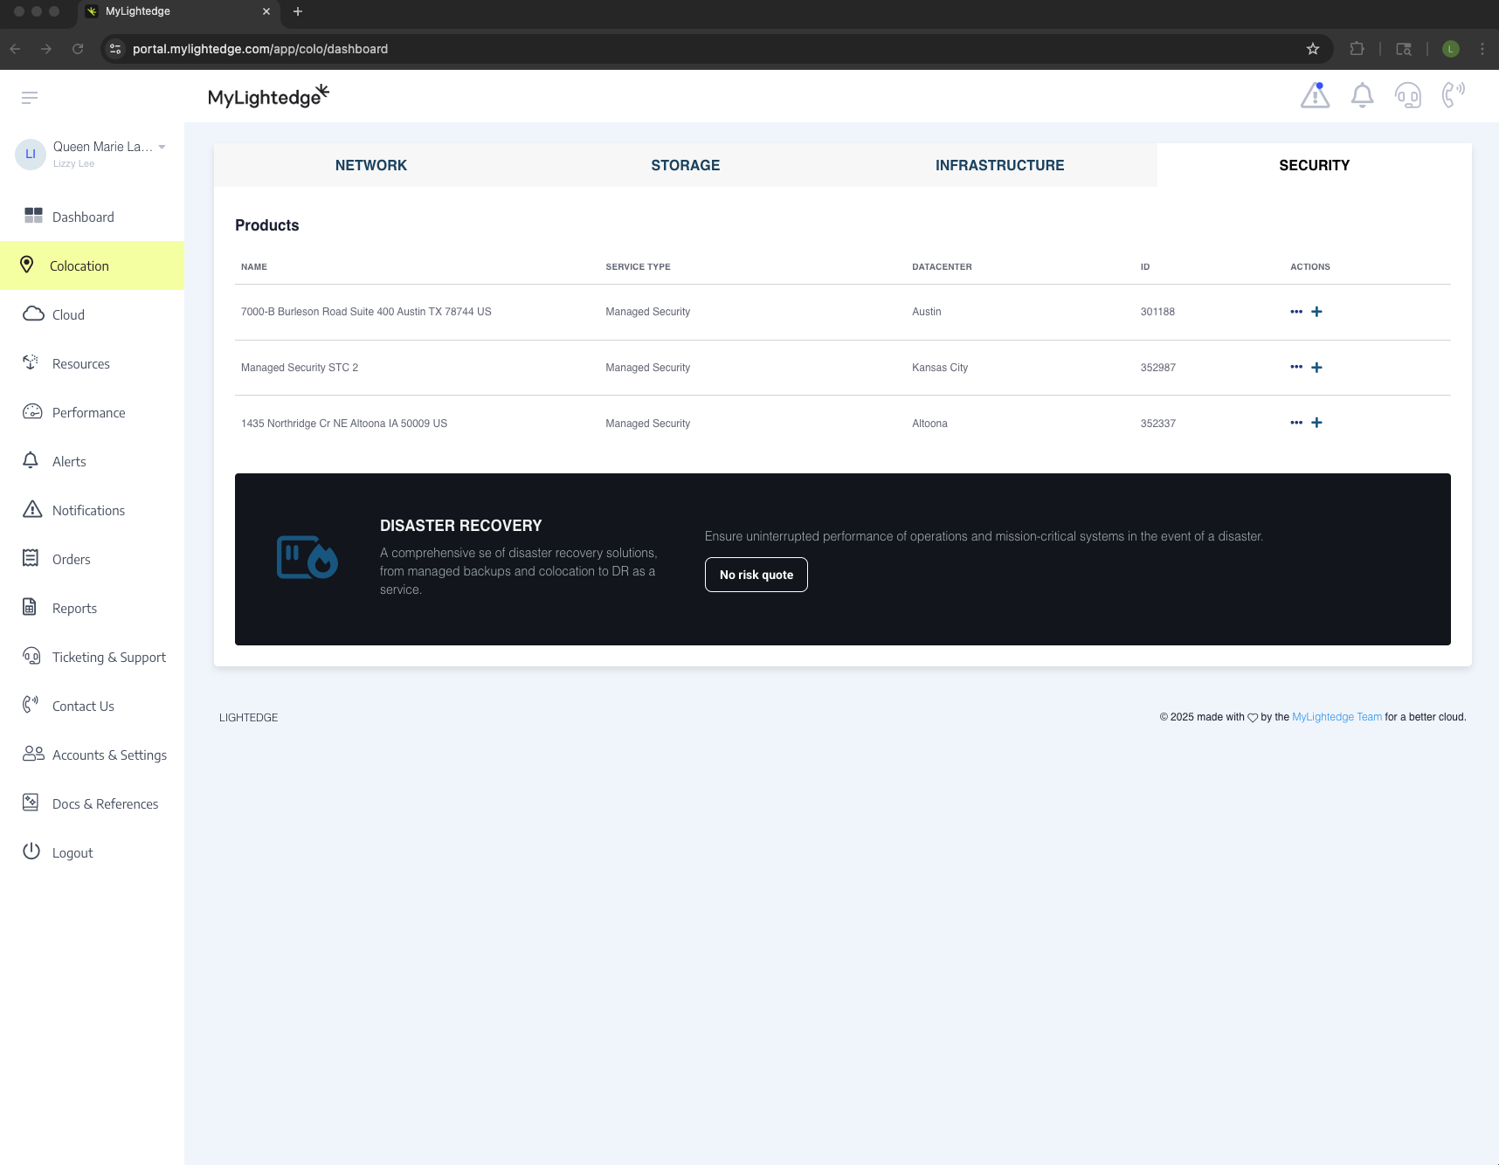Viewport: 1499px width, 1165px height.
Task: Click the NAME column header
Action: pos(254,267)
